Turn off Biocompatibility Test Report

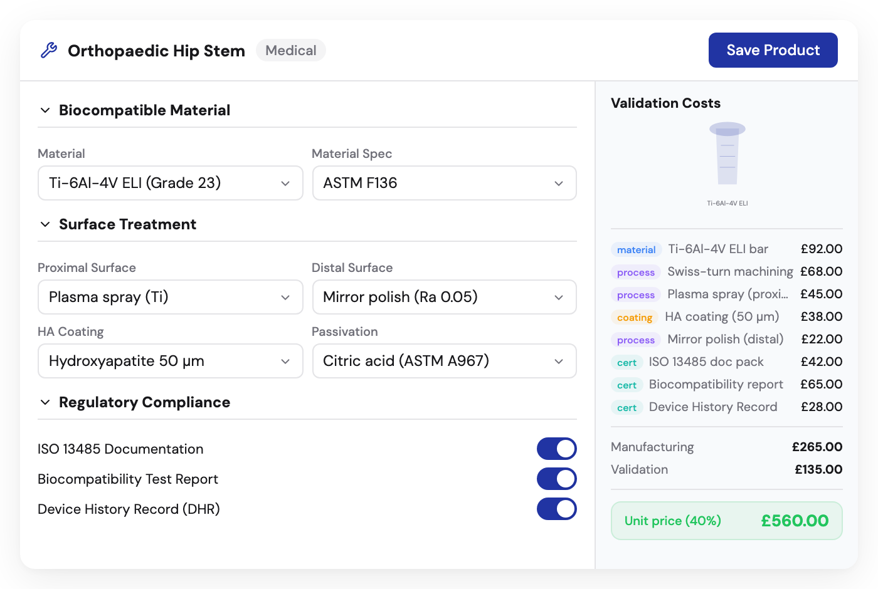click(x=557, y=479)
